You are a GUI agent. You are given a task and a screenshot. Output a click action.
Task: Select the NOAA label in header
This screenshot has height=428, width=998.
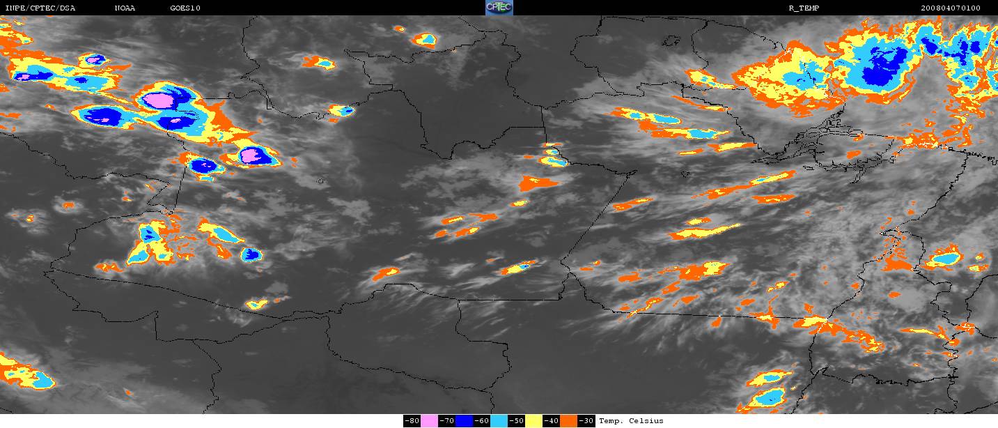[125, 8]
